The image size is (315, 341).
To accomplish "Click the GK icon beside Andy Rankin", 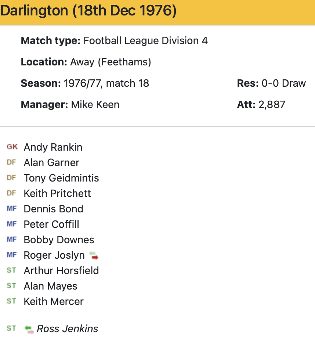I will point(12,147).
